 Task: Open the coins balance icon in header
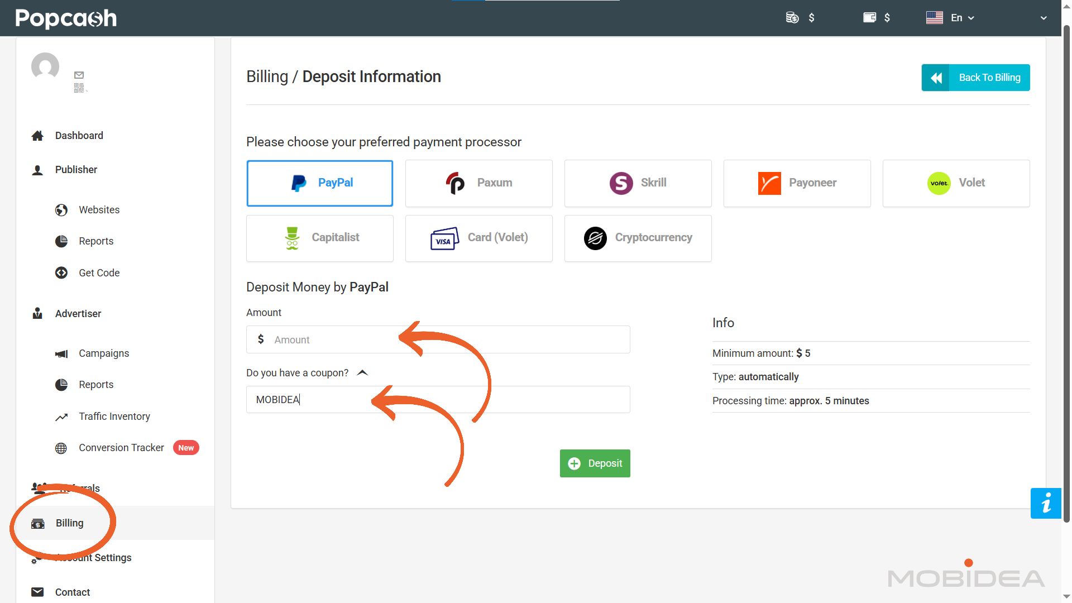tap(792, 18)
